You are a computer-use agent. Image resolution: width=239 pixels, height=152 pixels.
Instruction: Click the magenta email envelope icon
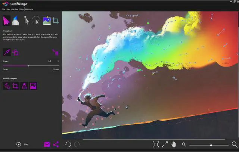tap(47, 145)
